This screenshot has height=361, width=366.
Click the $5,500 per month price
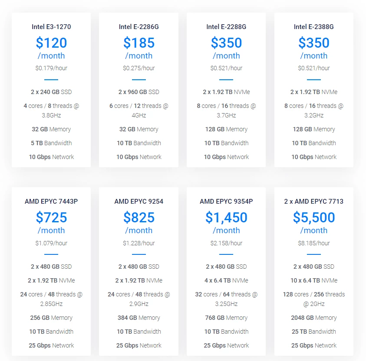coord(314,222)
